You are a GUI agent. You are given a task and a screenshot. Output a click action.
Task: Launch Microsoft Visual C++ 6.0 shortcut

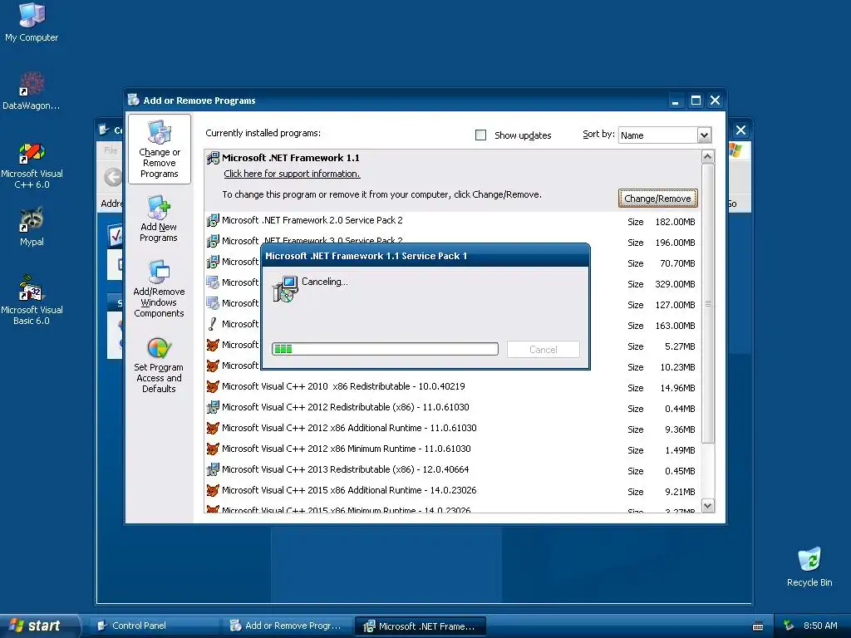(32, 165)
